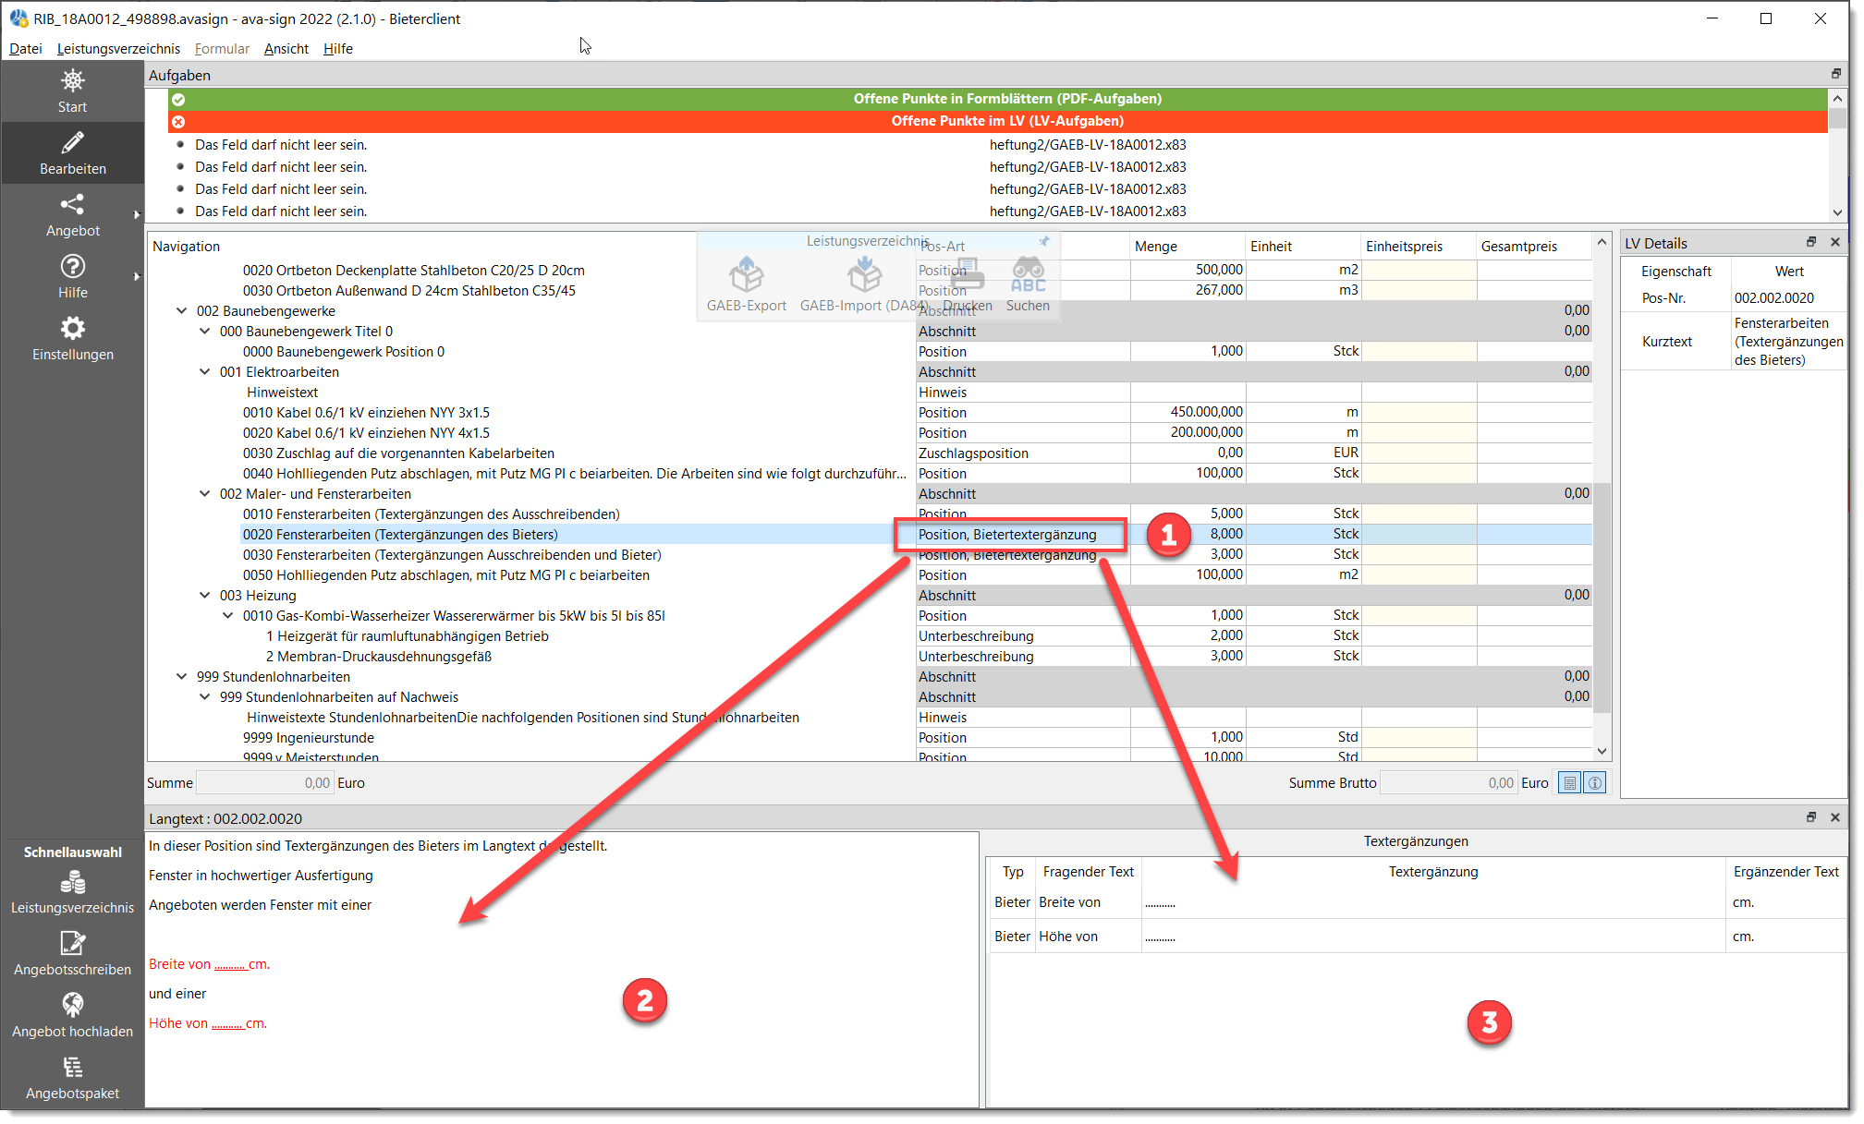The width and height of the screenshot is (1864, 1124).
Task: Expand the Angebot sidebar submenu arrow
Action: [x=137, y=214]
